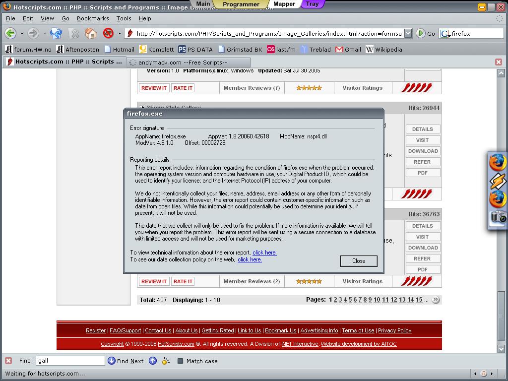Image resolution: width=508 pixels, height=381 pixels.
Task: Click the Register footer link
Action: point(96,330)
